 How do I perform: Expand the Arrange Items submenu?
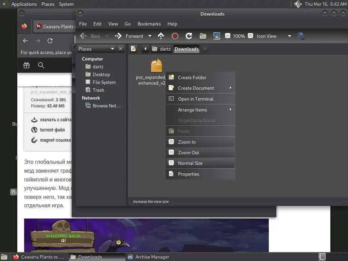[x=201, y=110]
